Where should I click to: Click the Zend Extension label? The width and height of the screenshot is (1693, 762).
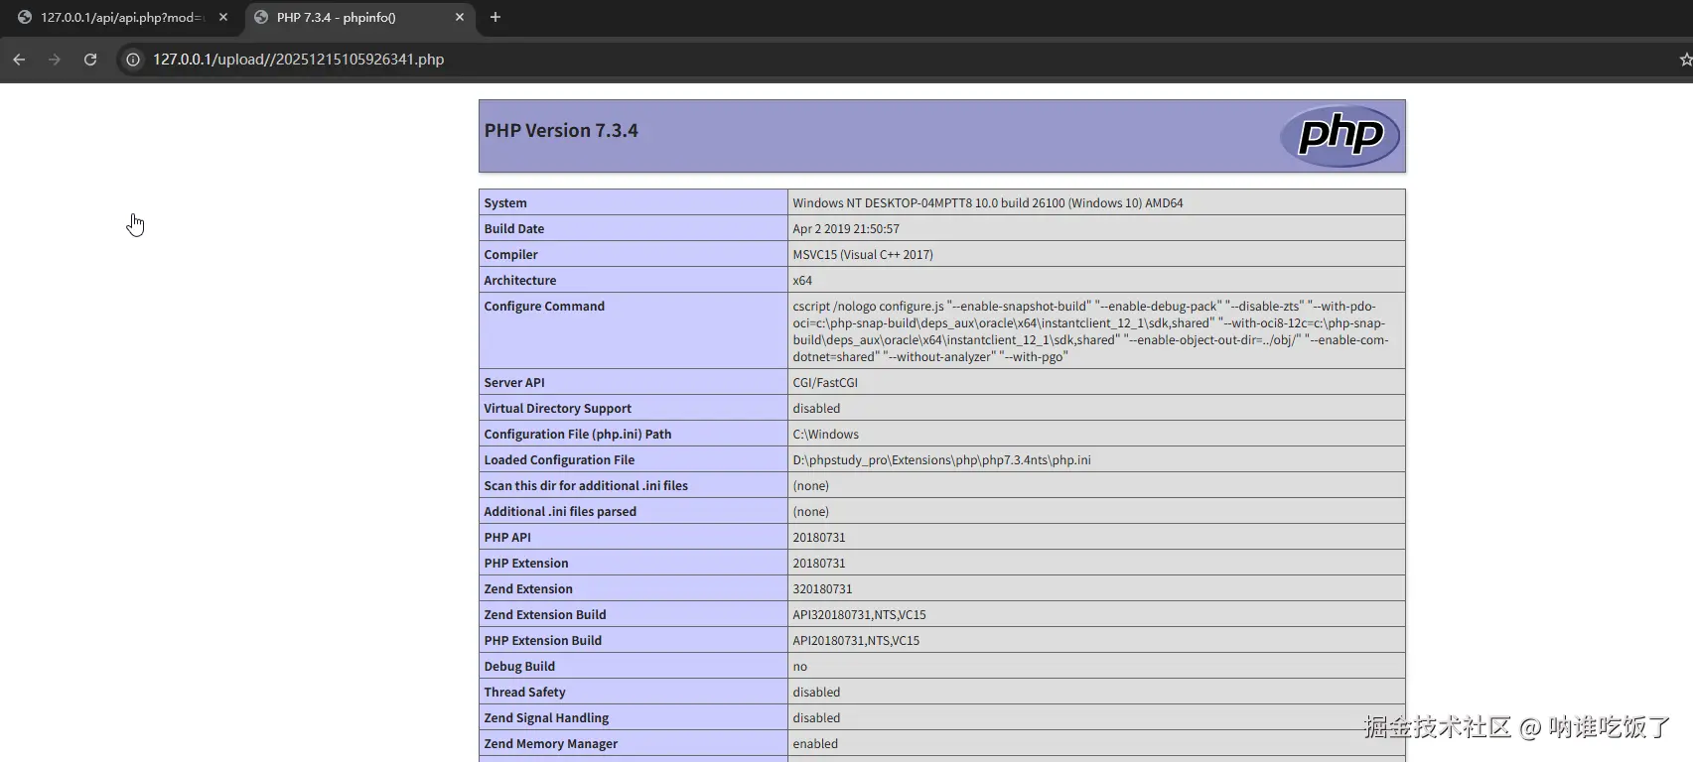point(528,588)
